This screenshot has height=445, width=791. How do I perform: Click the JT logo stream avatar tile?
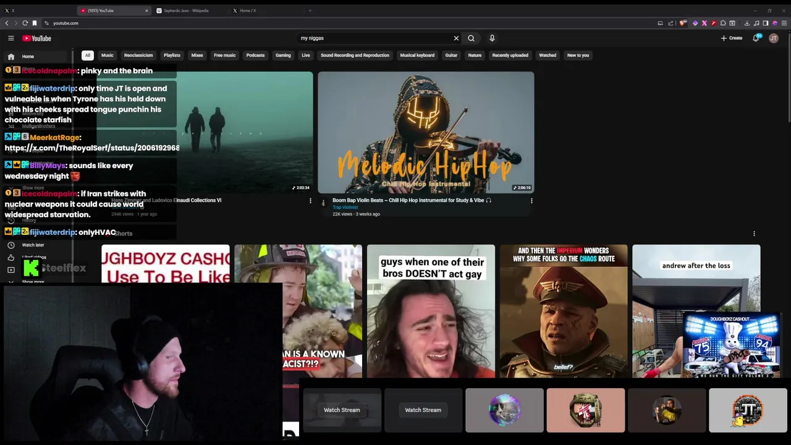pyautogui.click(x=748, y=410)
